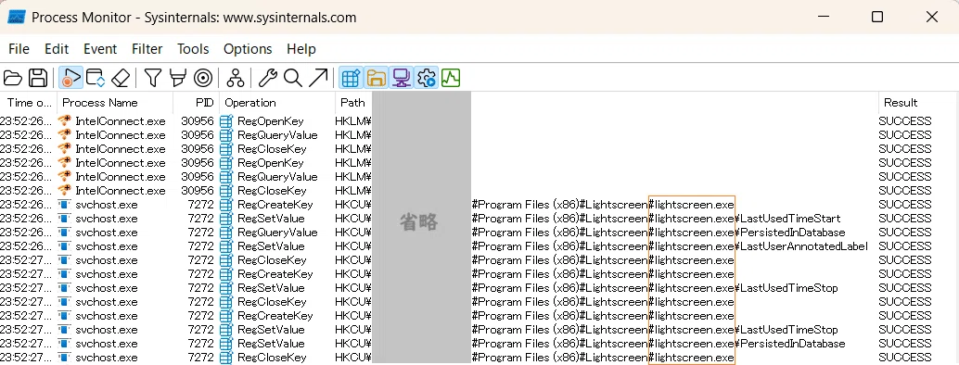Open the Filter dialog via funnel icon
959x365 pixels.
tap(152, 78)
